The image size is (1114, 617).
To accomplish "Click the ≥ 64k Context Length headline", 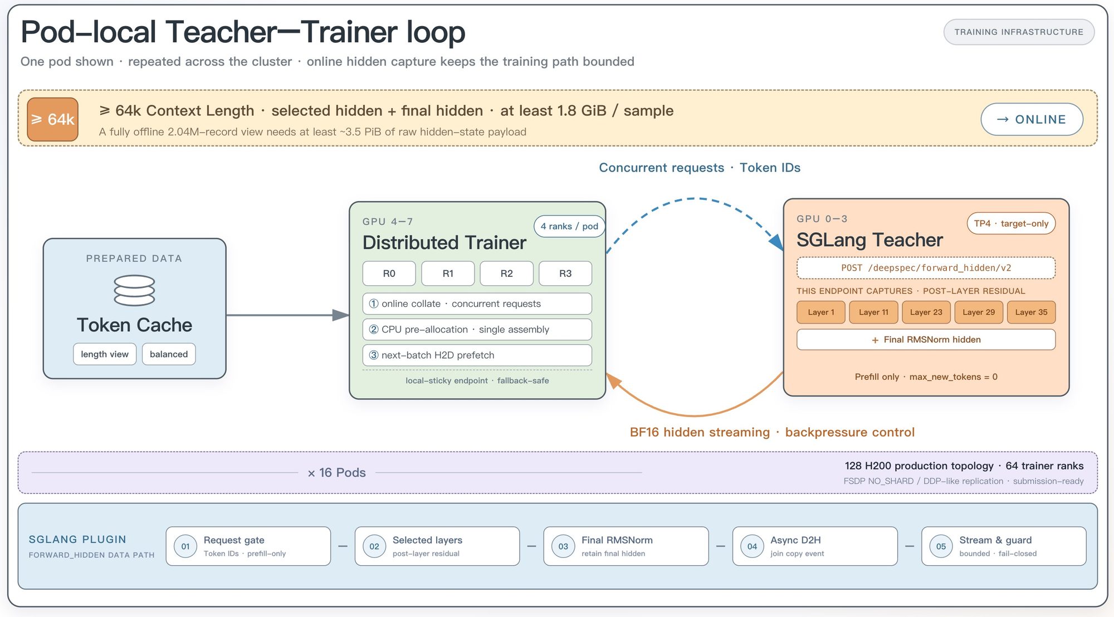I will (386, 111).
